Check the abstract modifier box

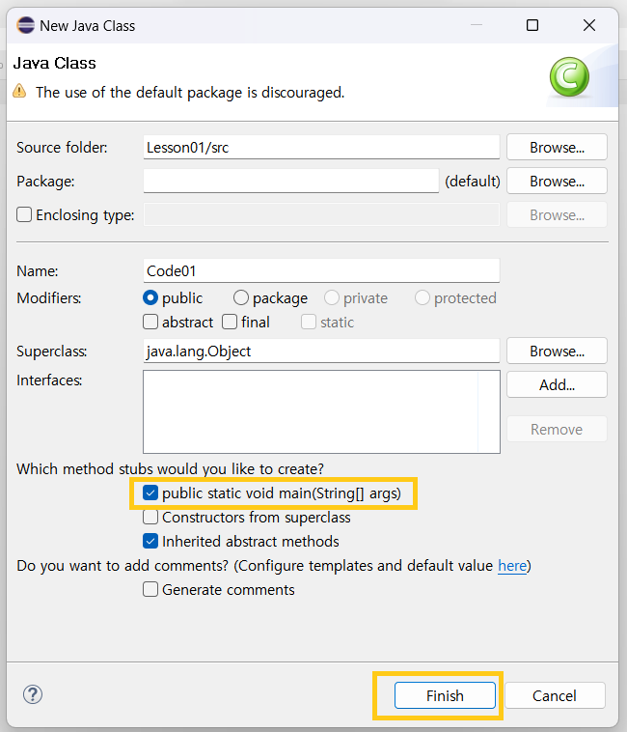[x=150, y=323]
